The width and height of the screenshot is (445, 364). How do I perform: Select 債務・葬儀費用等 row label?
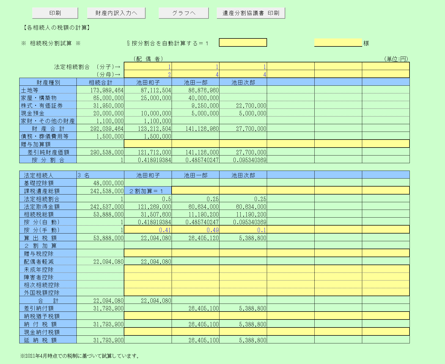(48, 136)
